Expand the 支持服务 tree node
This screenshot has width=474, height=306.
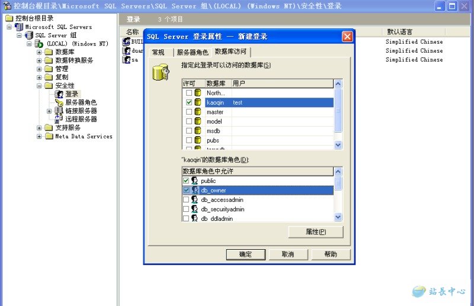point(39,128)
